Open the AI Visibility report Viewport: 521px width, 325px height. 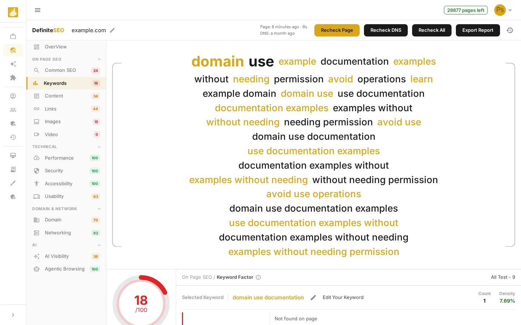coord(66,256)
